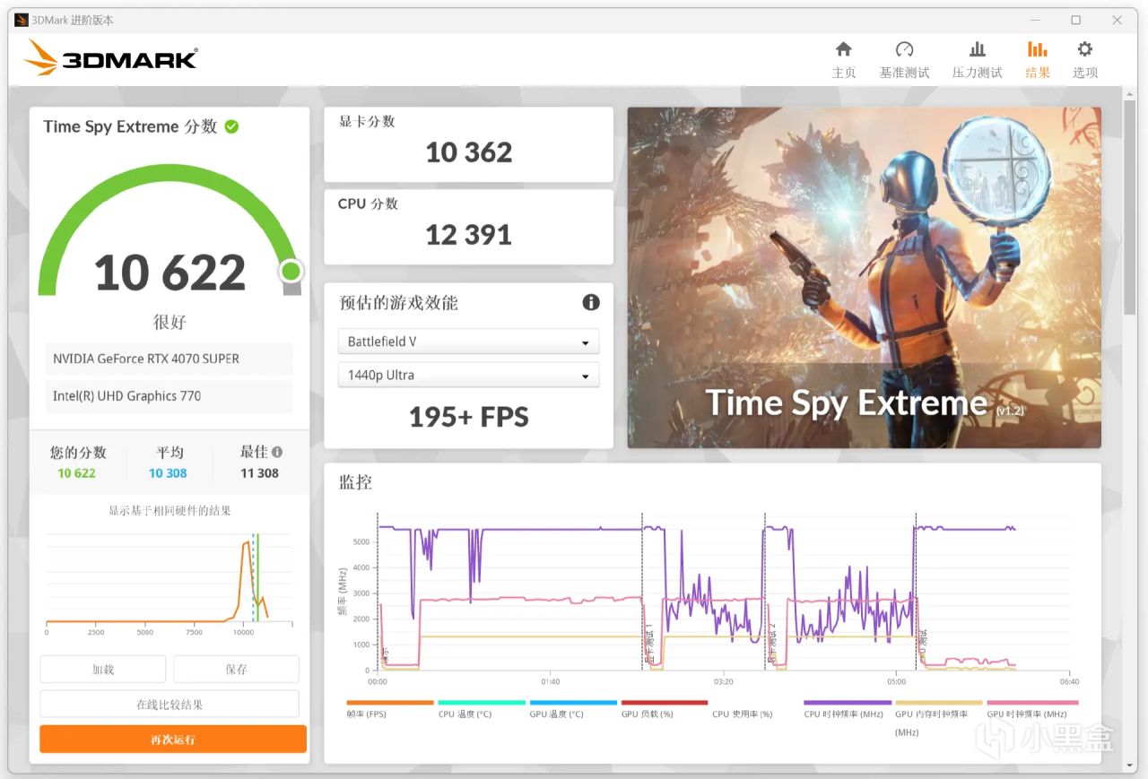Click the info icon beside 最佳 score
The width and height of the screenshot is (1148, 779).
point(277,452)
